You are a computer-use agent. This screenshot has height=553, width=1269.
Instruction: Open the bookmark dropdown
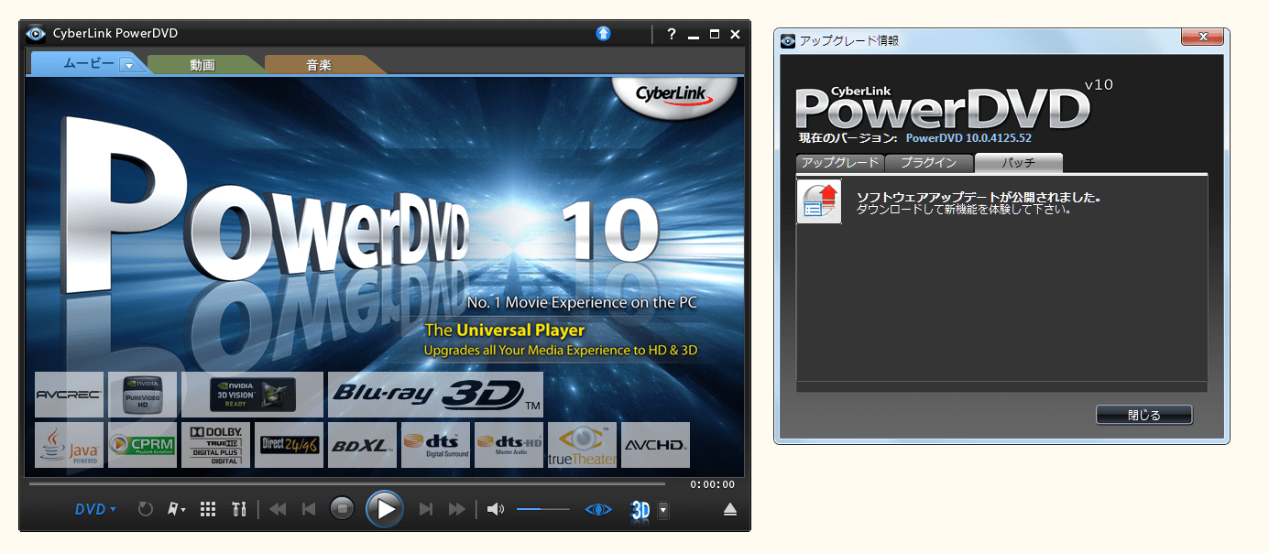coord(176,509)
